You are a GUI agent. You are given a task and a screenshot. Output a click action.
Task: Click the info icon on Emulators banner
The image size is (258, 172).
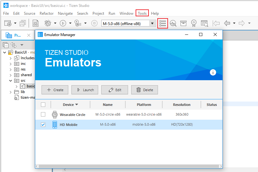[x=213, y=72]
